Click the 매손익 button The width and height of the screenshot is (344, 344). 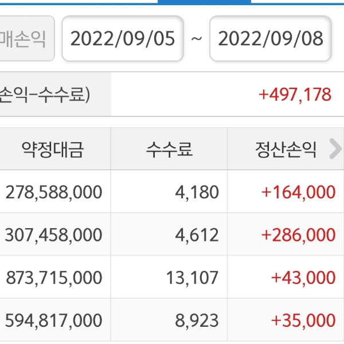(x=25, y=39)
